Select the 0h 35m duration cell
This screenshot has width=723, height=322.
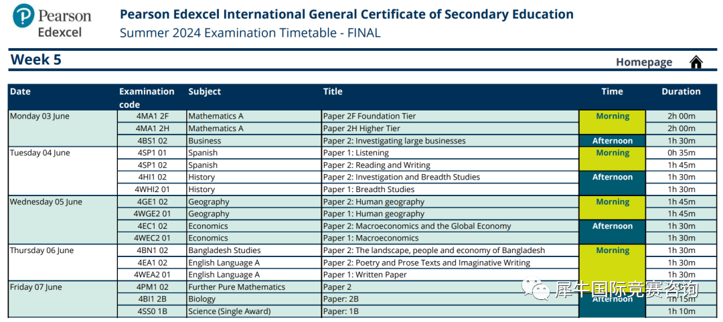pos(681,153)
